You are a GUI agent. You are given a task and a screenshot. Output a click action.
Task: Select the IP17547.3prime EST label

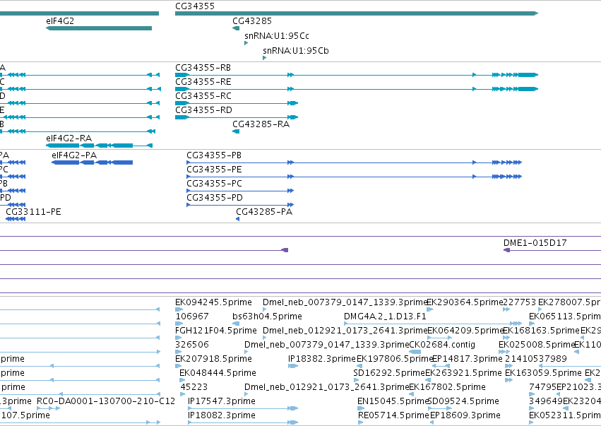222,401
